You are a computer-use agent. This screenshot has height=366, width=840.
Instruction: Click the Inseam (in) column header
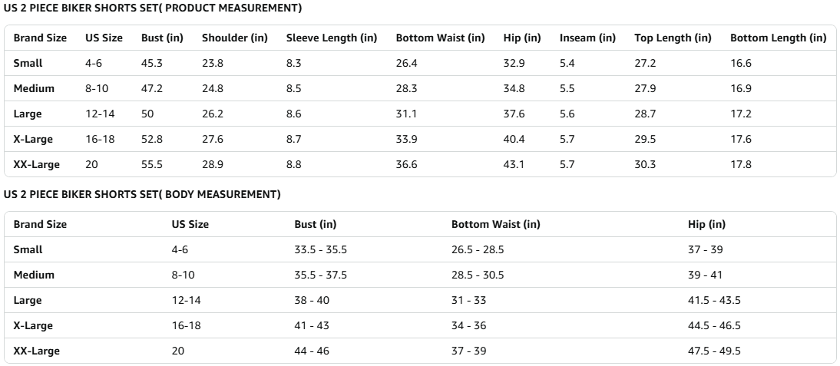(x=587, y=38)
